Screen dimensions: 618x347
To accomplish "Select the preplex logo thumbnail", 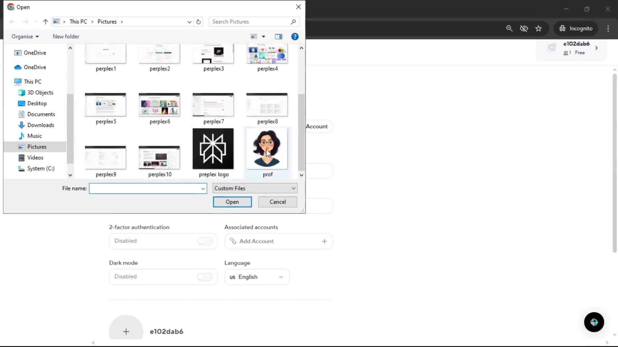I will pyautogui.click(x=213, y=149).
